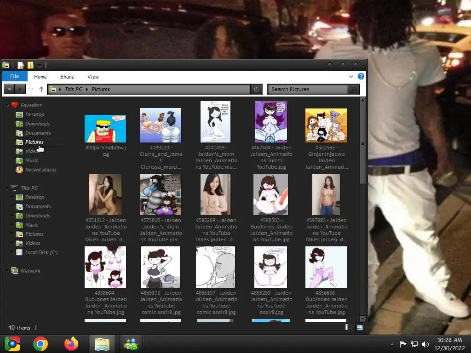The width and height of the screenshot is (471, 353).
Task: Open the dropdown arrow before Pictures breadcrumb
Action: [x=87, y=89]
